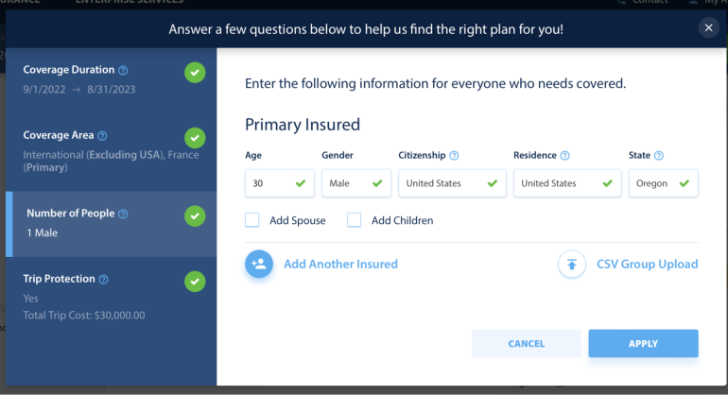This screenshot has width=728, height=395.
Task: Open the Residence country dropdown
Action: tap(567, 183)
